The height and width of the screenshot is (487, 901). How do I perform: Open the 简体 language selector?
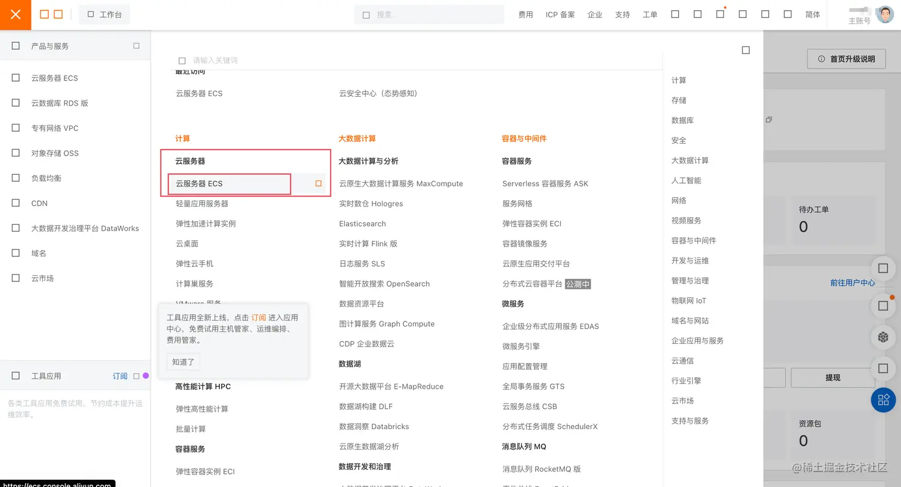point(813,15)
